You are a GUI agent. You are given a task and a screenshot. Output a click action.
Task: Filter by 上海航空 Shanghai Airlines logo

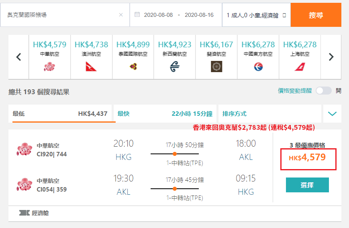[x=300, y=67]
